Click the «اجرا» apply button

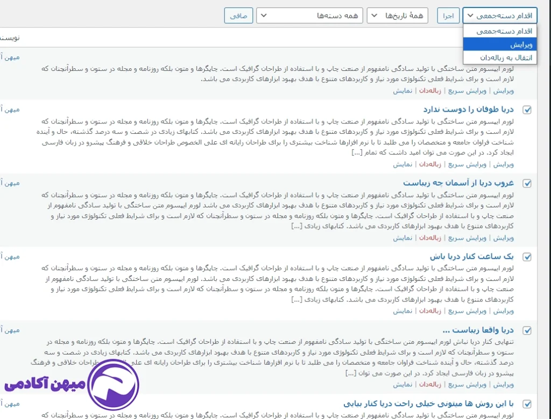448,15
